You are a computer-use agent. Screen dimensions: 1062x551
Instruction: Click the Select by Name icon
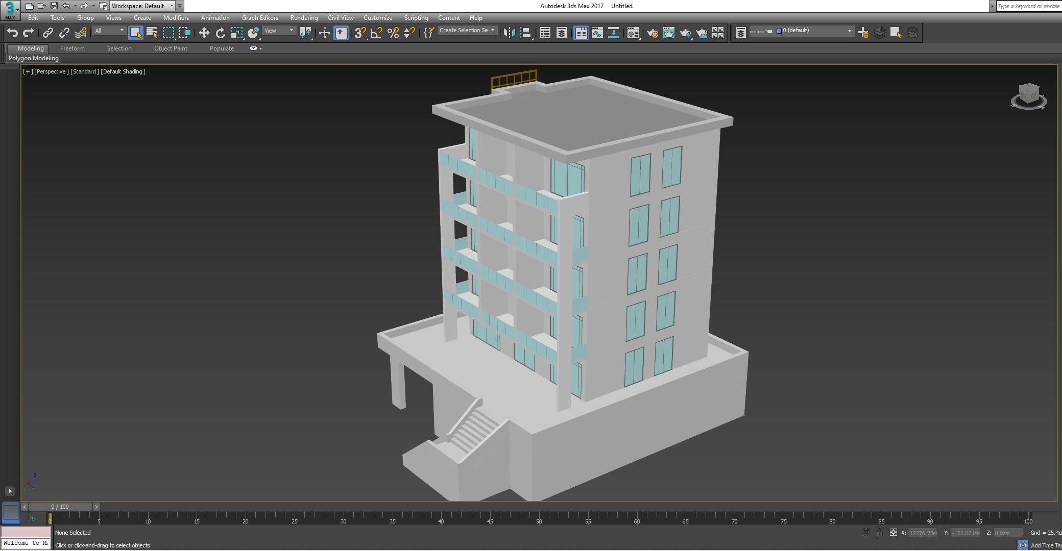point(152,33)
